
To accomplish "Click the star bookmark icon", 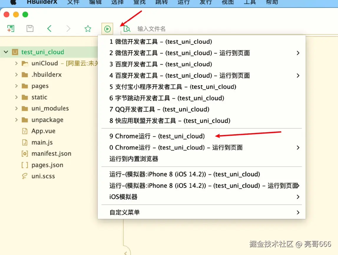I will (x=88, y=29).
